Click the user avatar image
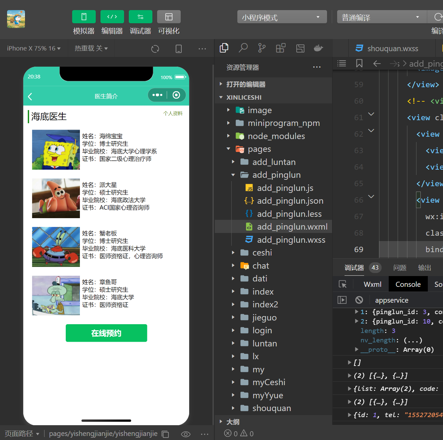Viewport: 443px width, 440px height. click(x=16, y=19)
